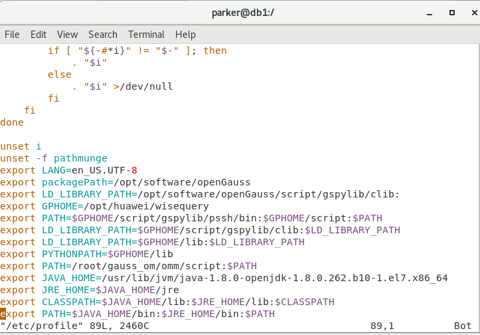Viewport: 480px width, 335px height.
Task: Maximize the terminal window
Action: click(x=452, y=13)
